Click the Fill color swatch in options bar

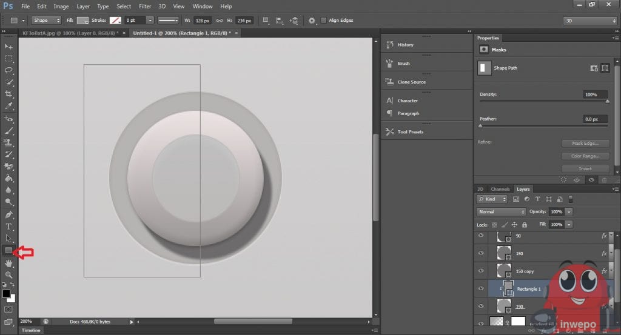coord(82,21)
